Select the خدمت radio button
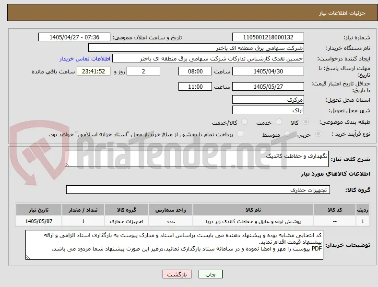This screenshot has width=378, height=287. click(279, 122)
